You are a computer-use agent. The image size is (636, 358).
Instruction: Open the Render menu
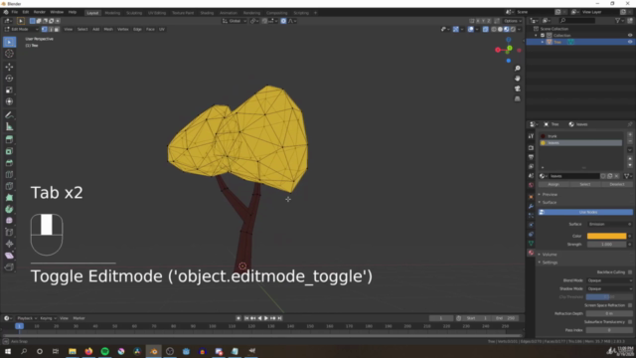(40, 12)
